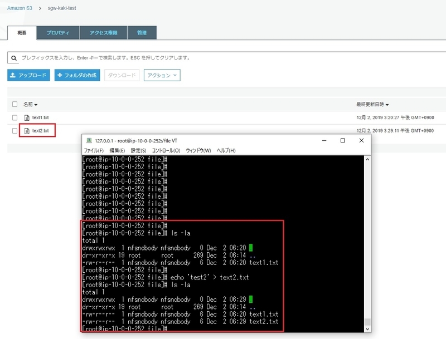The width and height of the screenshot is (446, 339).
Task: Open the text1.txt object link
Action: click(40, 117)
